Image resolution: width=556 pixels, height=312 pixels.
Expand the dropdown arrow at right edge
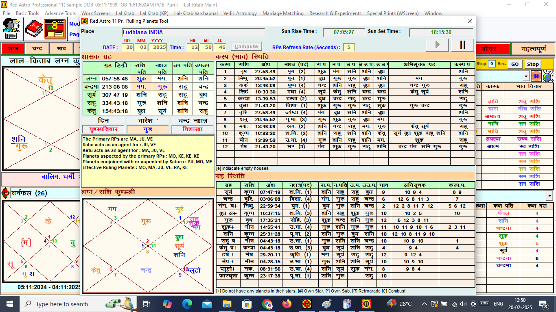point(549,196)
